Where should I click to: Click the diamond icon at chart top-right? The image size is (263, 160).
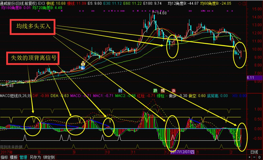(240, 3)
